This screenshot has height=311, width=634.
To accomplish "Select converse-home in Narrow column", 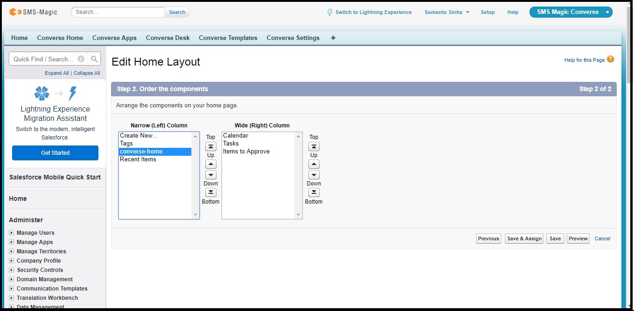I will pos(155,152).
